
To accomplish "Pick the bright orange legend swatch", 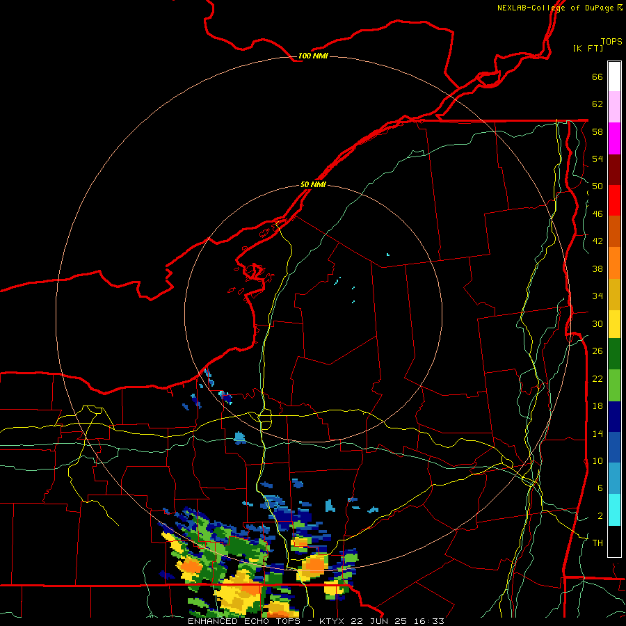I will tap(614, 263).
